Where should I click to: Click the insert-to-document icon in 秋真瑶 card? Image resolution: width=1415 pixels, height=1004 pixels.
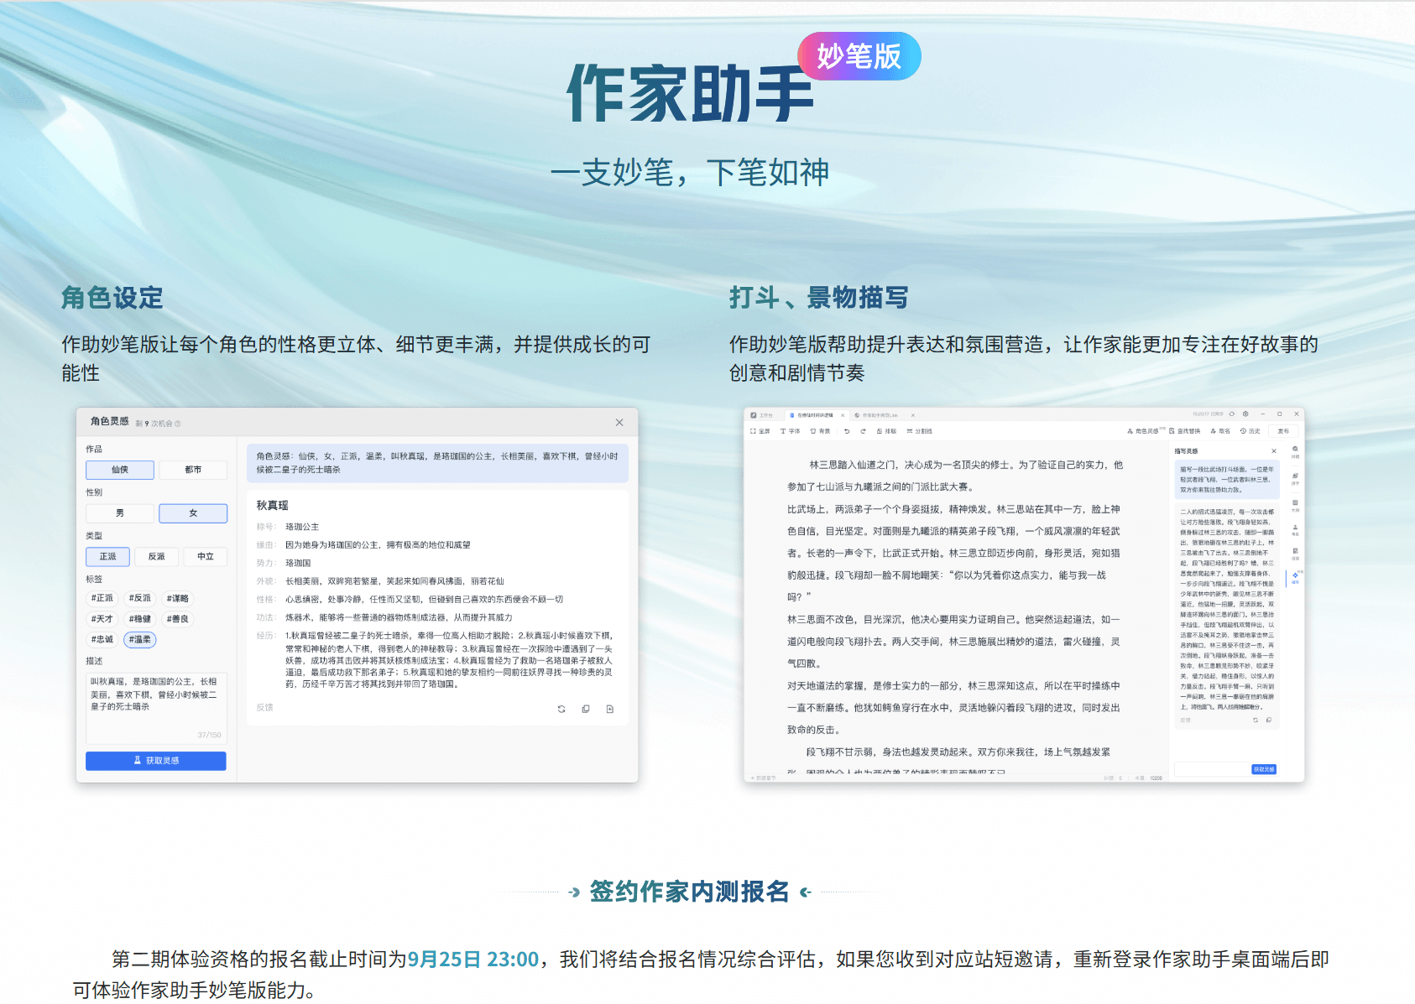click(x=610, y=709)
